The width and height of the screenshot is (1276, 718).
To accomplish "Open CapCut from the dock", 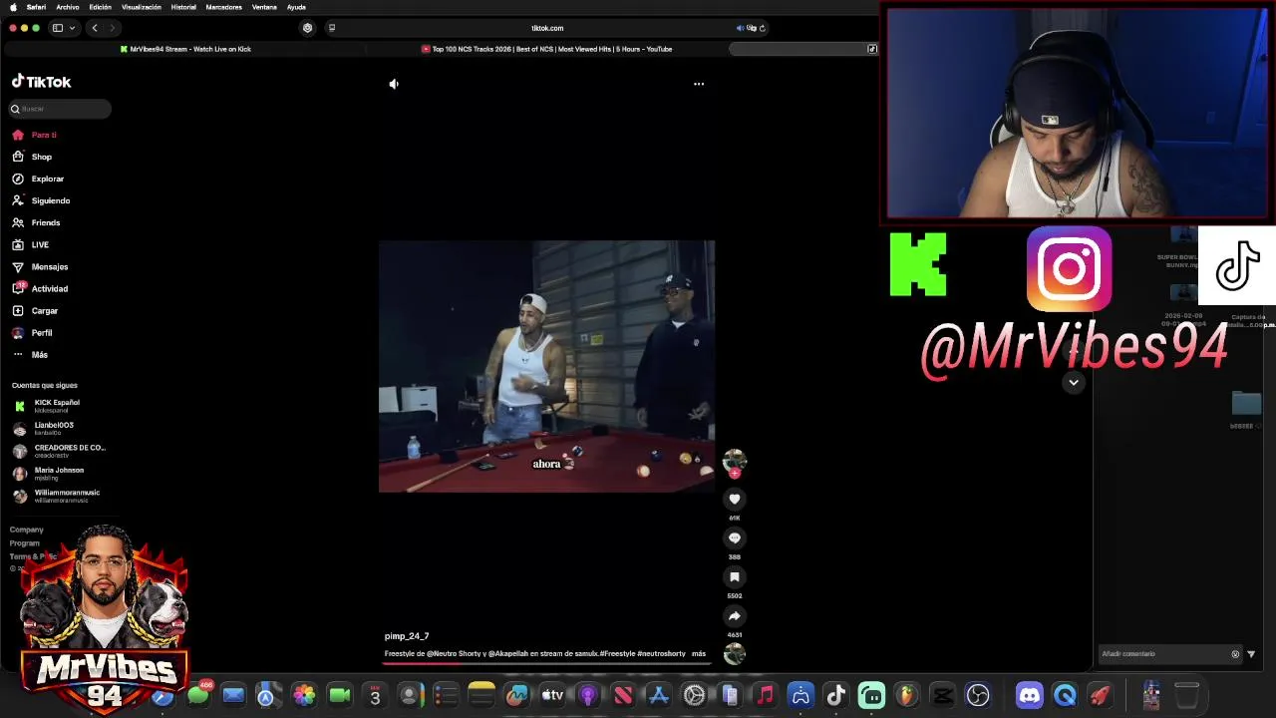I will click(x=942, y=695).
